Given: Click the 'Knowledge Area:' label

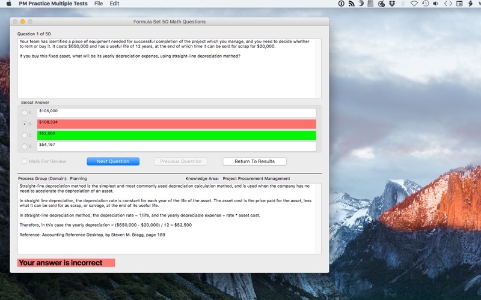Looking at the screenshot, I should (x=202, y=178).
